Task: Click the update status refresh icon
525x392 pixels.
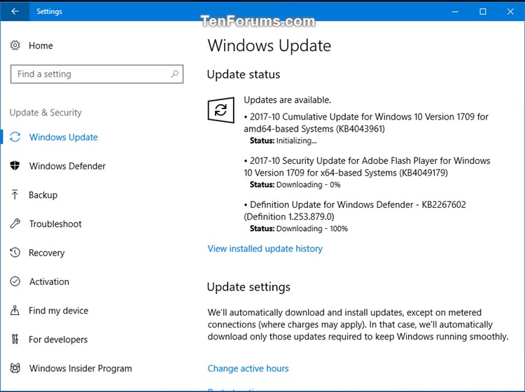Action: pyautogui.click(x=221, y=110)
